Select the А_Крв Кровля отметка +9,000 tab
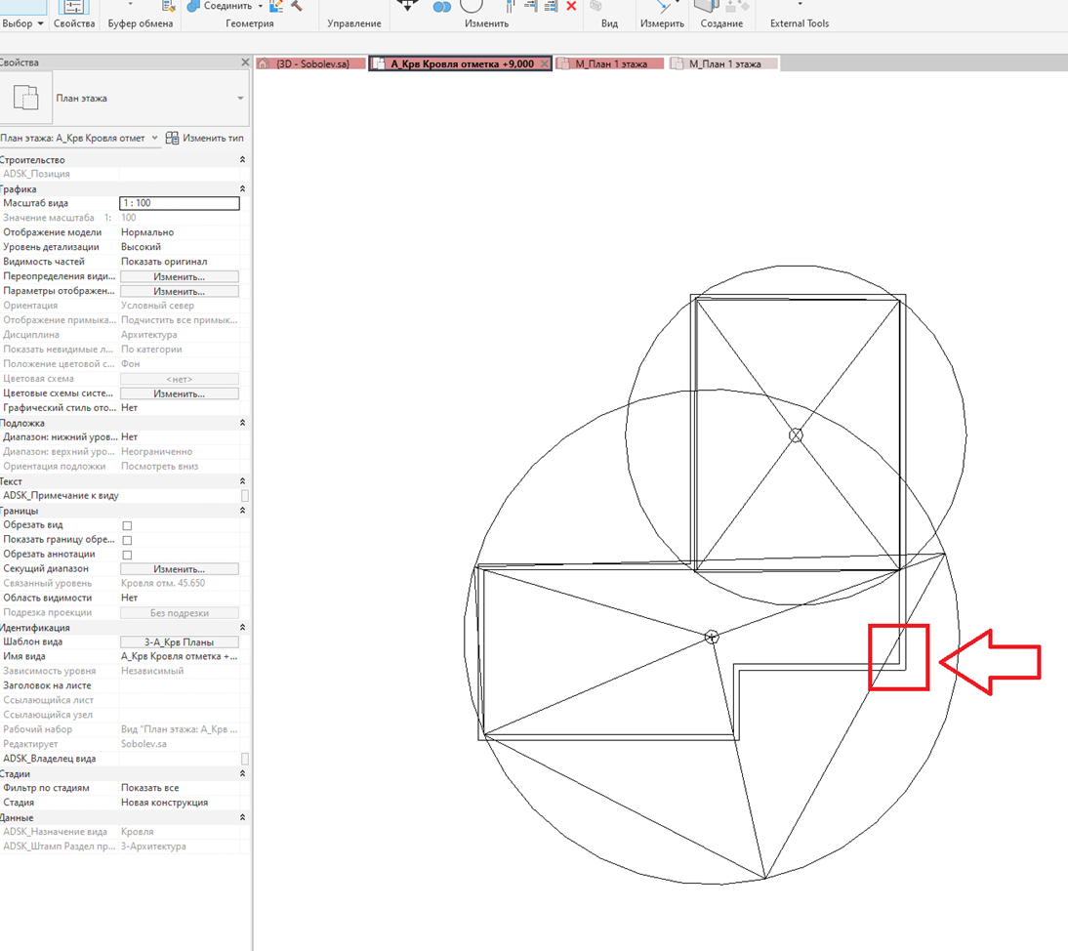The height and width of the screenshot is (951, 1068). (461, 63)
